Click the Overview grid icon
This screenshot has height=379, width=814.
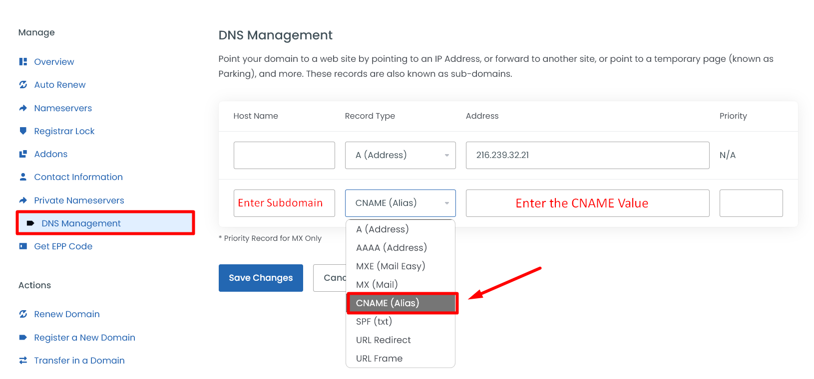(x=23, y=62)
